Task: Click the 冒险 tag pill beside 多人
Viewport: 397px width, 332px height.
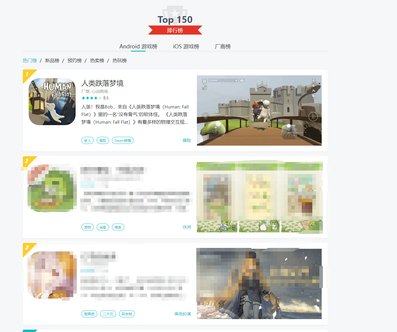Action: 103,140
